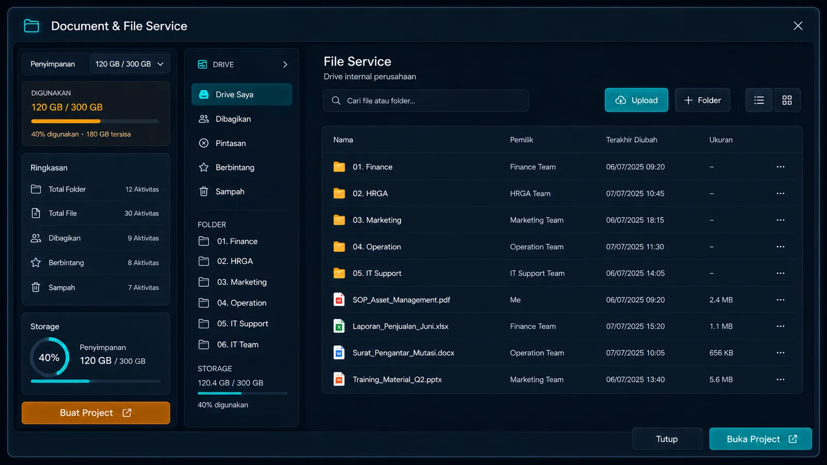
Task: Open more options for Laporan_Penjualan_Juni.xlsx
Action: (780, 327)
